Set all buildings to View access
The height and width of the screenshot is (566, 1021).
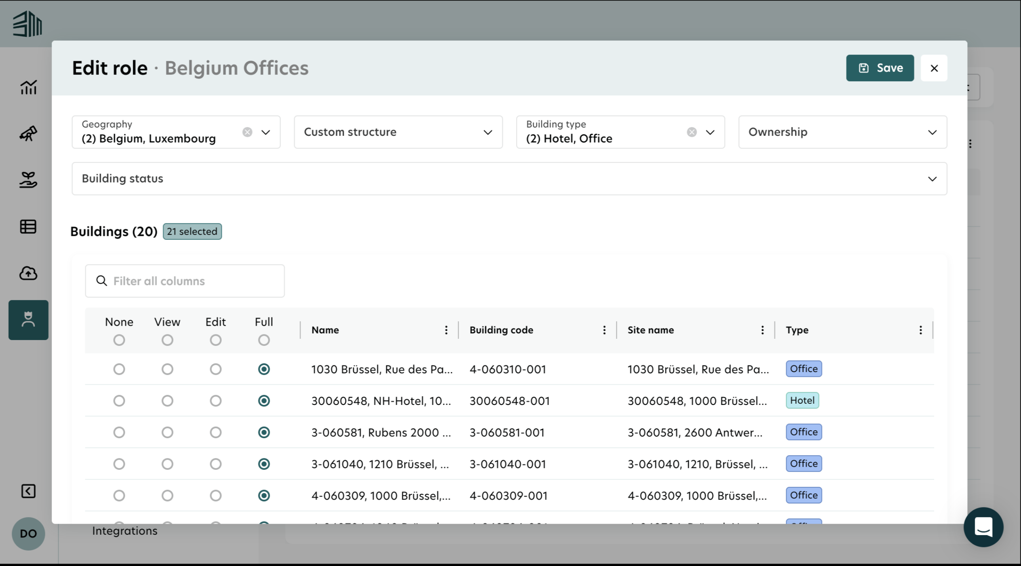(167, 340)
